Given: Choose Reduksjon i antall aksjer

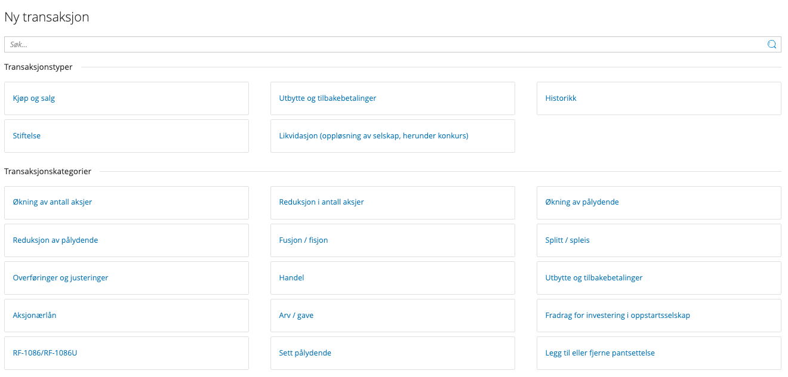Looking at the screenshot, I should pos(392,202).
